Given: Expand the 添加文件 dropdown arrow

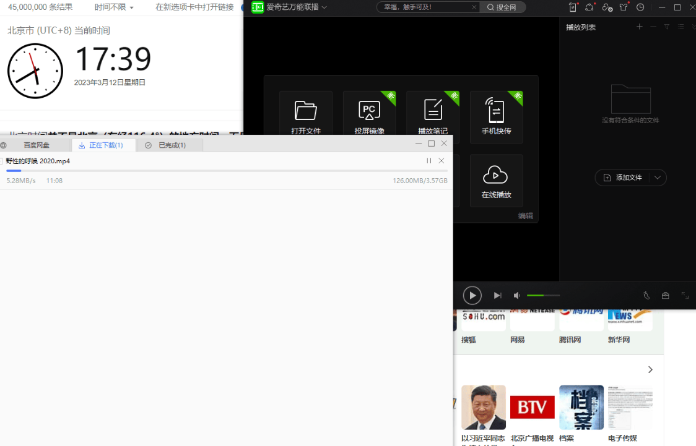Looking at the screenshot, I should (x=658, y=178).
